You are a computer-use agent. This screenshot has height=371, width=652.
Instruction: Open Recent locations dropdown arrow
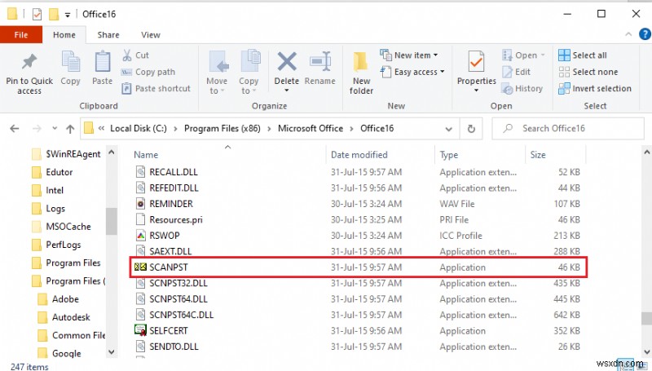(x=55, y=128)
